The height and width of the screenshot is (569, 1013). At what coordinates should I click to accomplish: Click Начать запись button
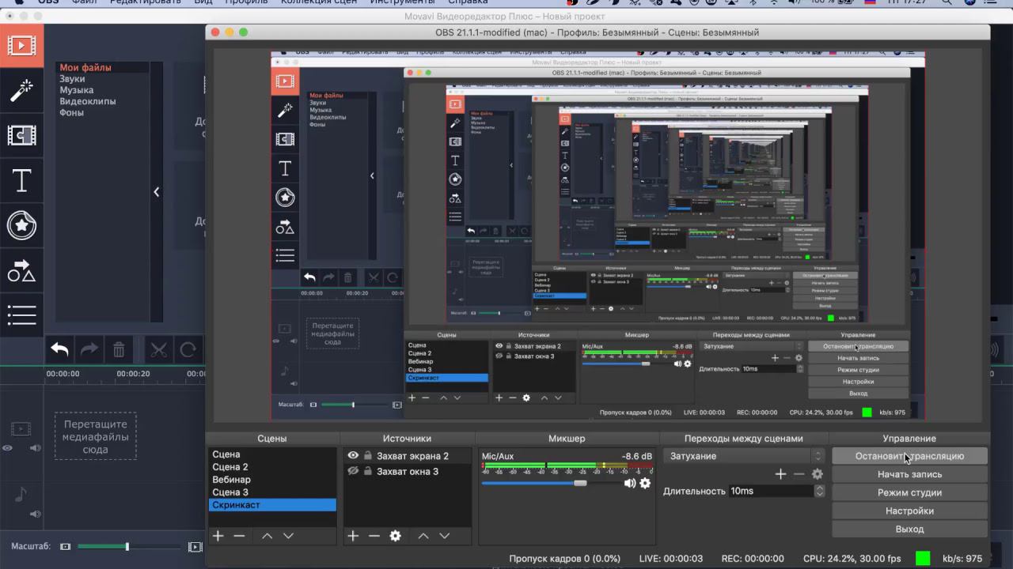tap(909, 474)
